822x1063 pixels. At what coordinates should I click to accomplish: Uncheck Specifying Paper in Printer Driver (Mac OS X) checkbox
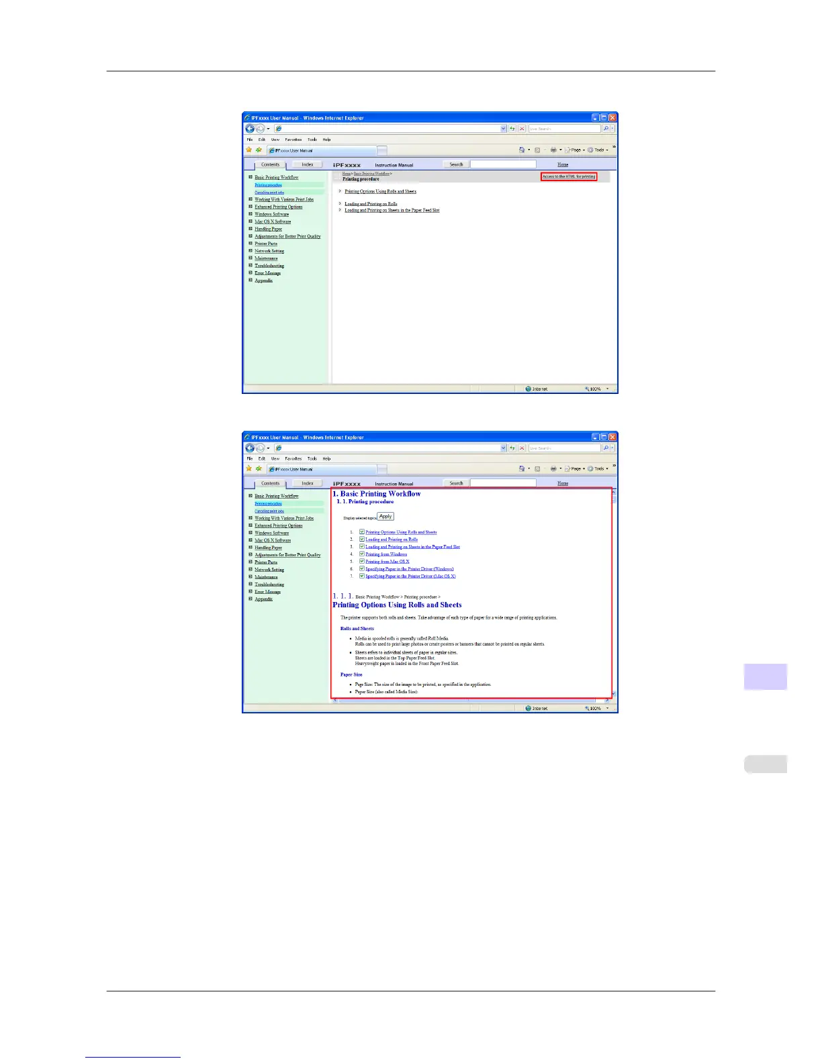(362, 576)
